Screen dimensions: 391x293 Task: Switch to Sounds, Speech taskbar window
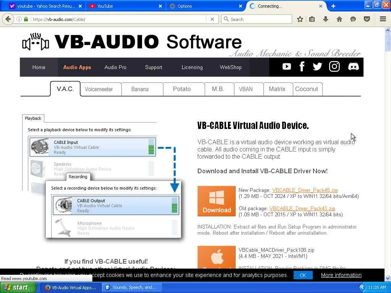click(x=132, y=288)
